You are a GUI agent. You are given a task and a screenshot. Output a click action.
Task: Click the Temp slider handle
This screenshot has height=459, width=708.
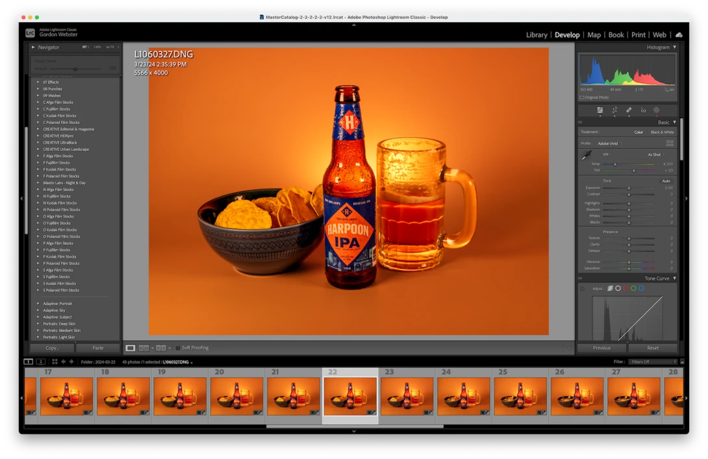(x=615, y=164)
